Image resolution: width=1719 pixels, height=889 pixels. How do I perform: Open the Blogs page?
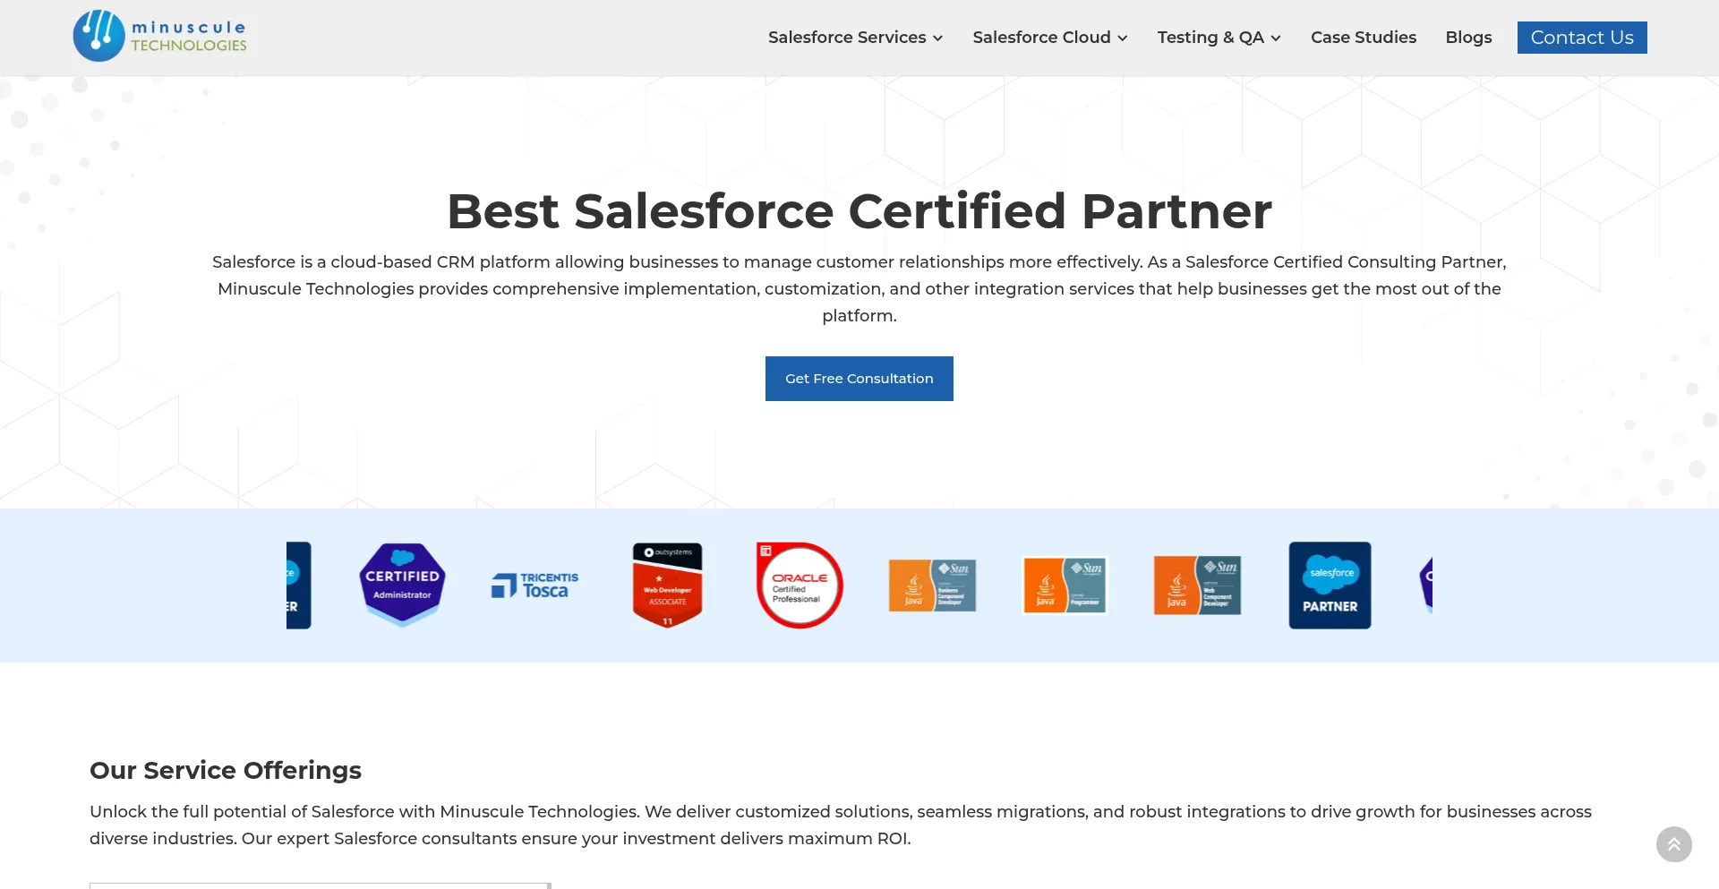click(1468, 38)
